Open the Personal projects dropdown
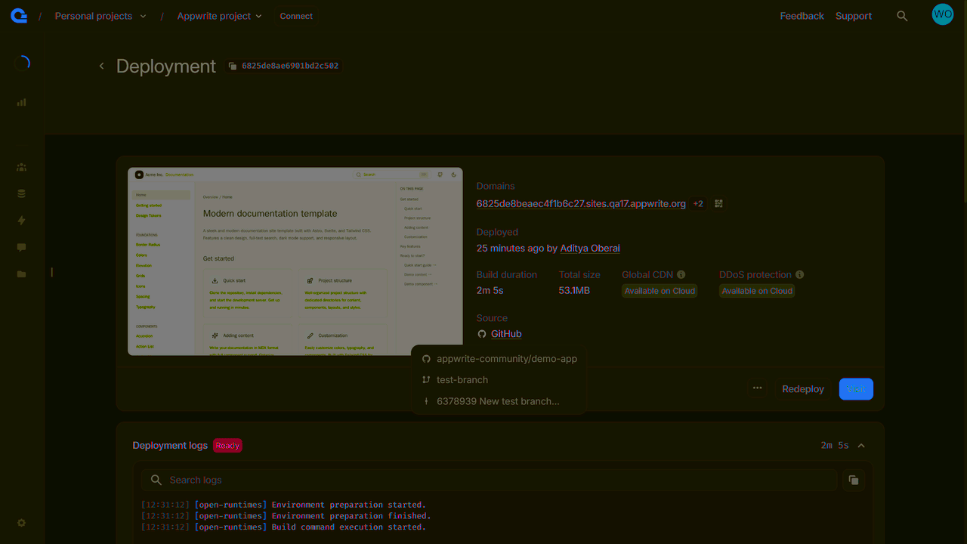Screen dimensions: 967x544 click(x=100, y=15)
